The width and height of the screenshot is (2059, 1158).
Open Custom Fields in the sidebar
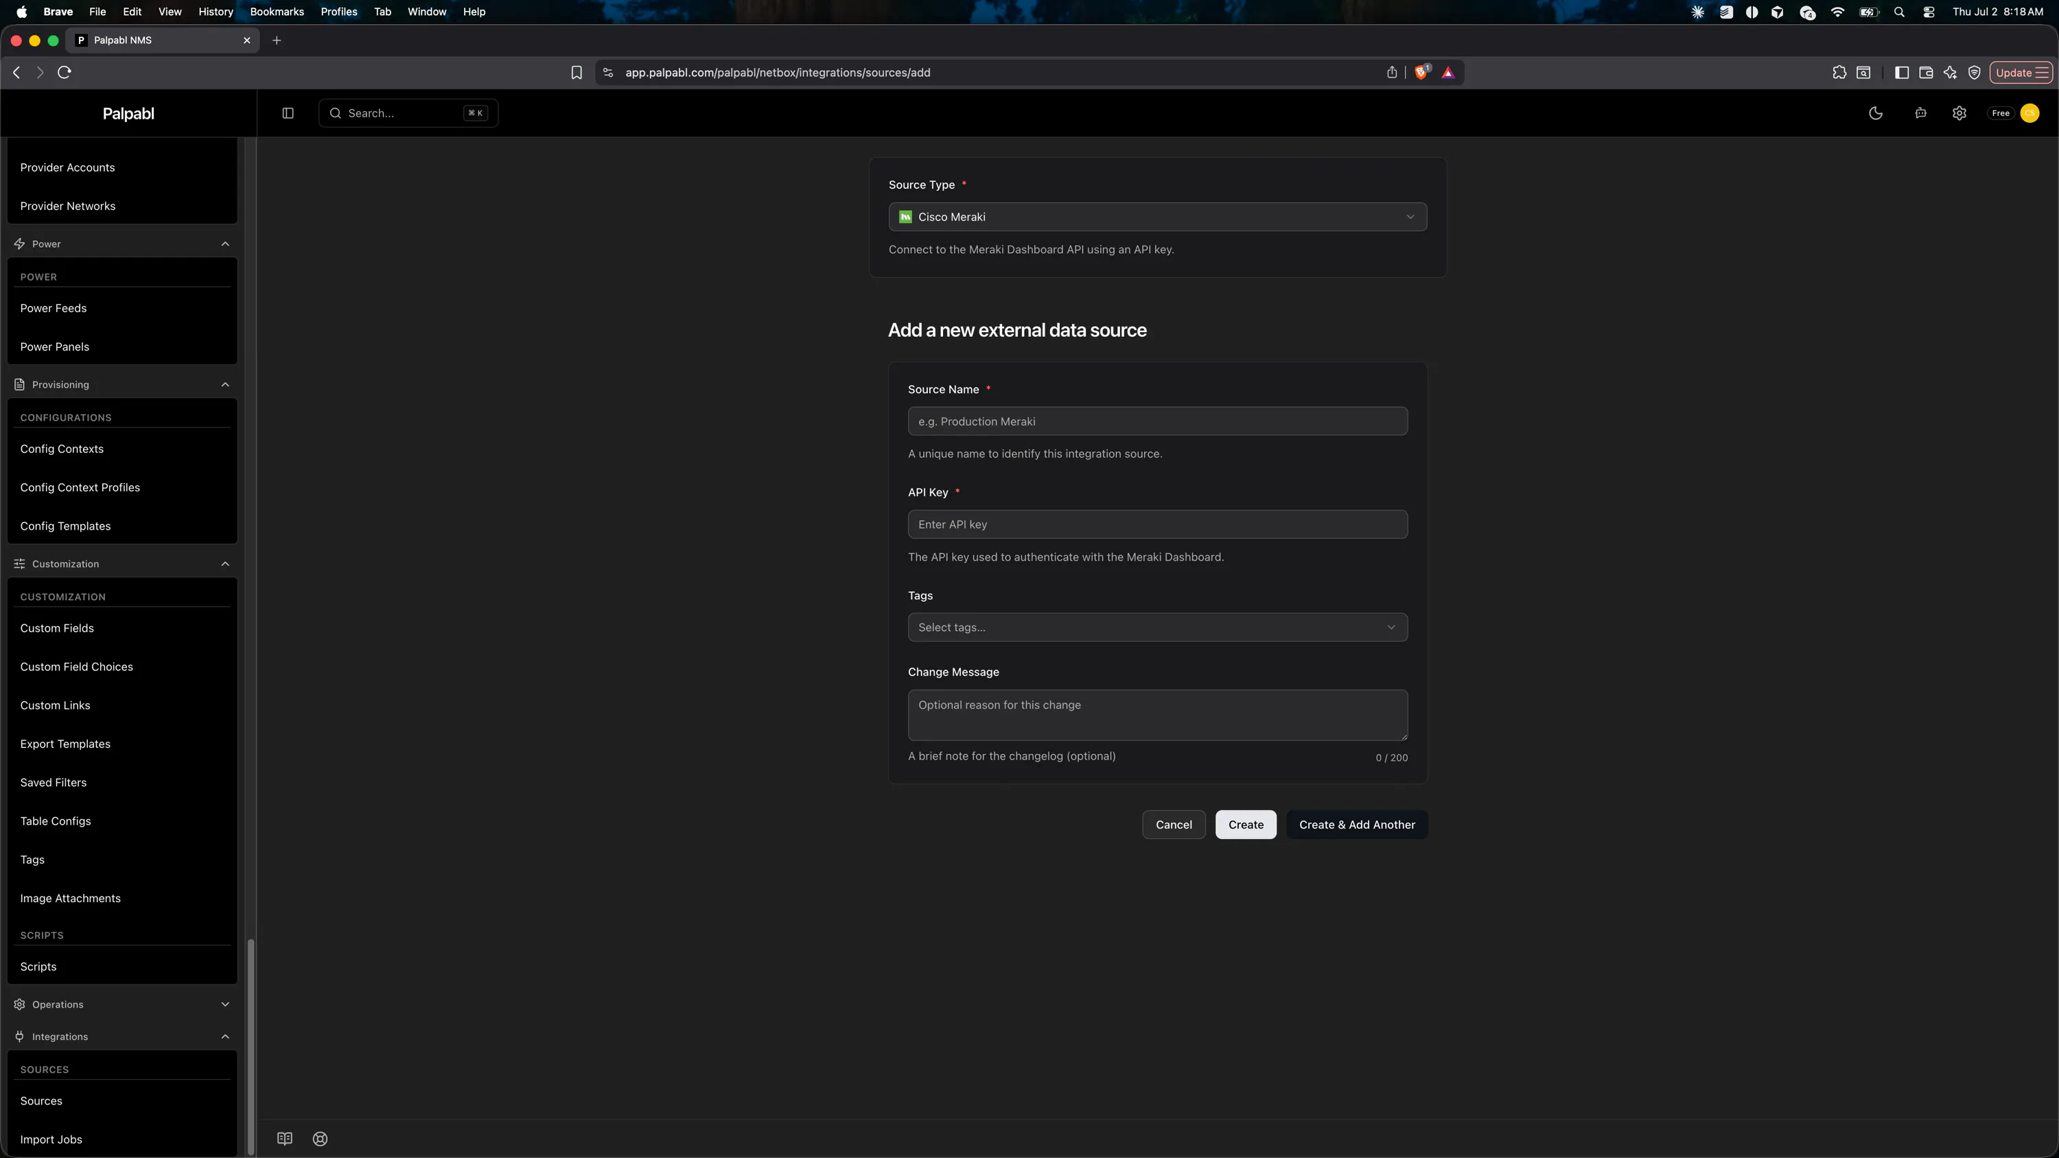57,628
